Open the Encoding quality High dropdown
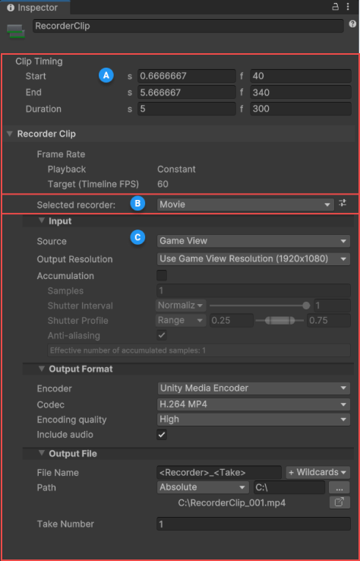The height and width of the screenshot is (561, 360). [x=254, y=419]
